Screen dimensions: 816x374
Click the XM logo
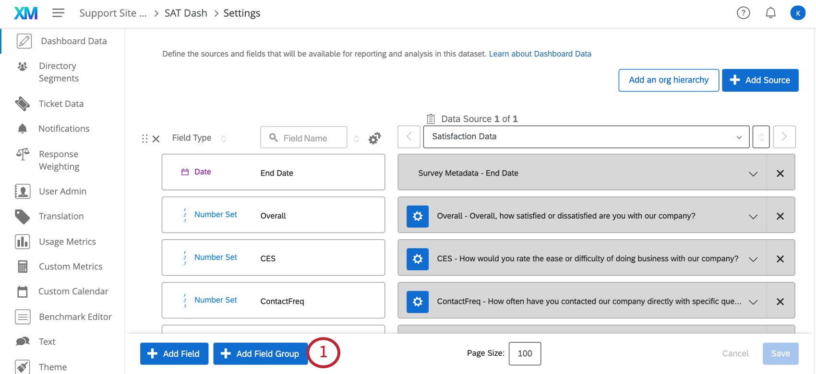point(26,13)
